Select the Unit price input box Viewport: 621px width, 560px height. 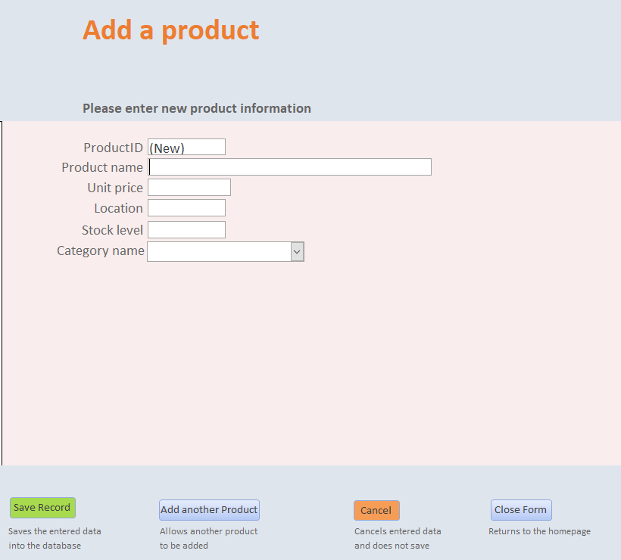tap(188, 187)
